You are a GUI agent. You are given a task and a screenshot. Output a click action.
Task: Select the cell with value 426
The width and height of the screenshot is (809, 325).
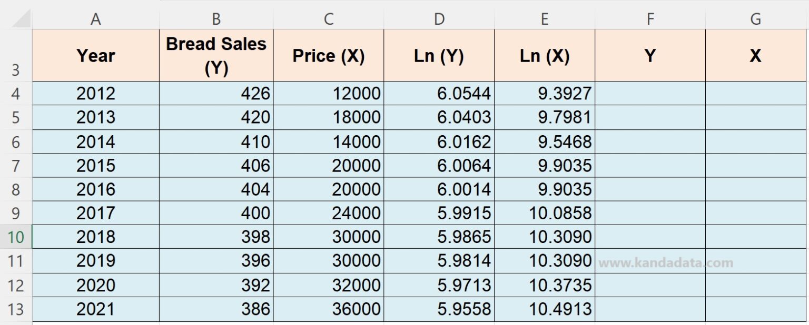click(x=216, y=93)
